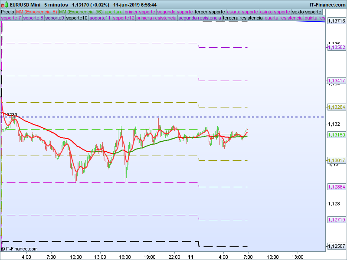Click the 1,13716 price tag at top
The height and width of the screenshot is (260, 347).
336,21
